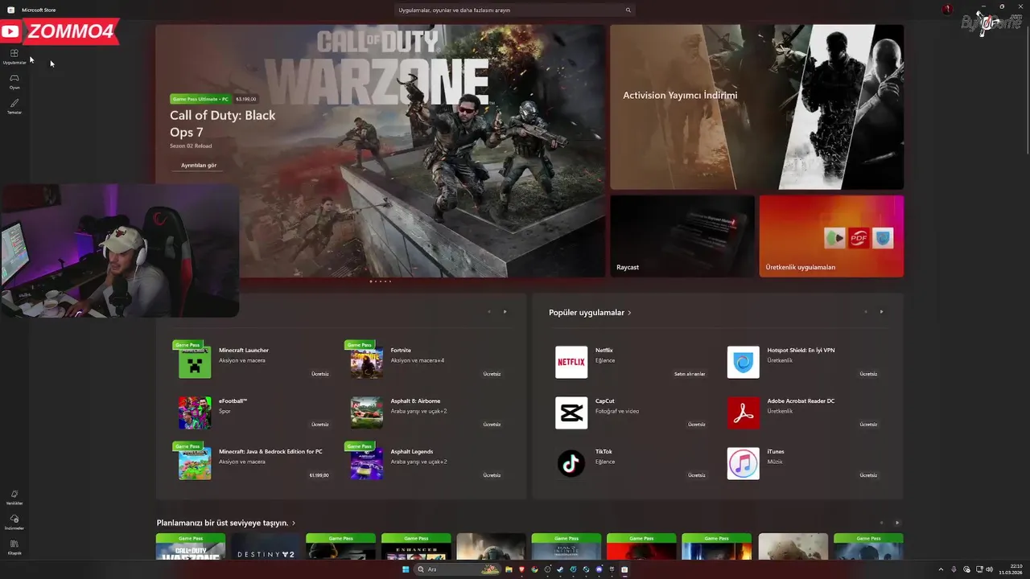This screenshot has height=579, width=1030.
Task: Open Asphalt Legends app icon
Action: pyautogui.click(x=367, y=463)
